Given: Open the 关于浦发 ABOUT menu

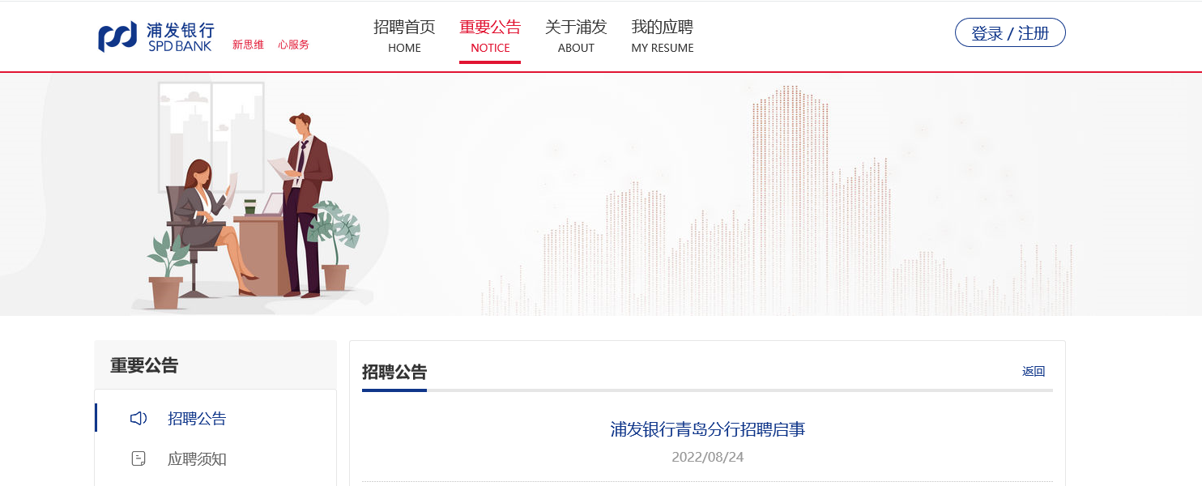Looking at the screenshot, I should [x=576, y=36].
